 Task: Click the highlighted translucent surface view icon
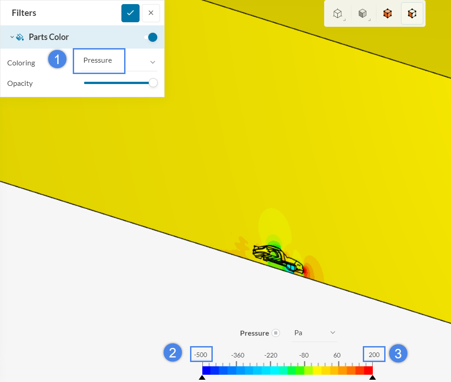412,14
